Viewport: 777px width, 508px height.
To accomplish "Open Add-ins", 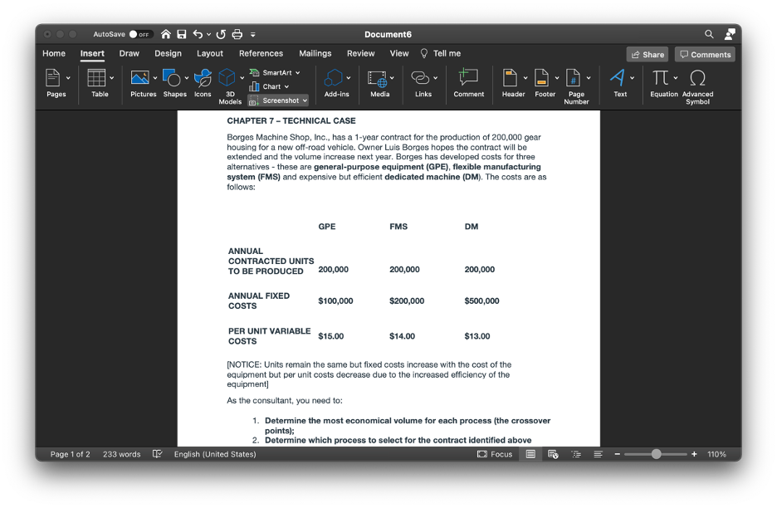I will 336,83.
